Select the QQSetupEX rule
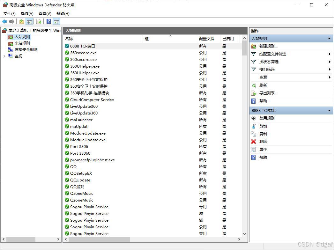 (152, 173)
